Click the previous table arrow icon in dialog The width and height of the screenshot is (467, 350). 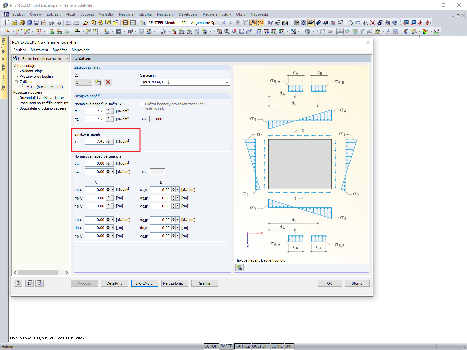point(30,283)
